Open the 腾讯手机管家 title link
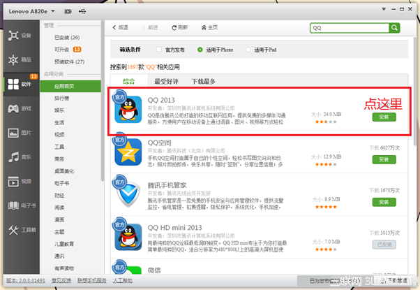420x290 pixels. (x=167, y=185)
